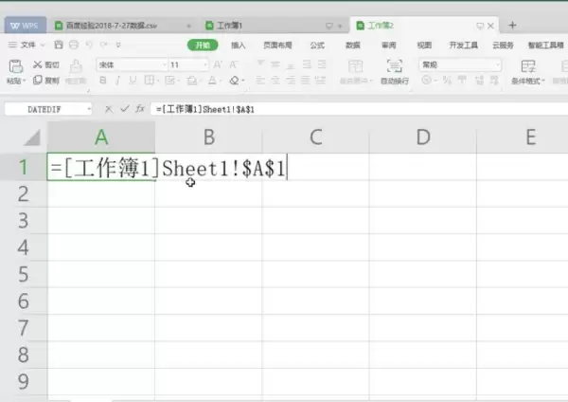Switch to the 插入 (Insert) ribbon tab

coord(238,45)
